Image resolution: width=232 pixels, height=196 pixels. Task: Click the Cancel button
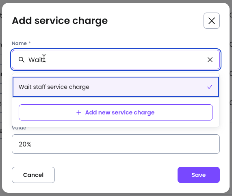tap(33, 175)
